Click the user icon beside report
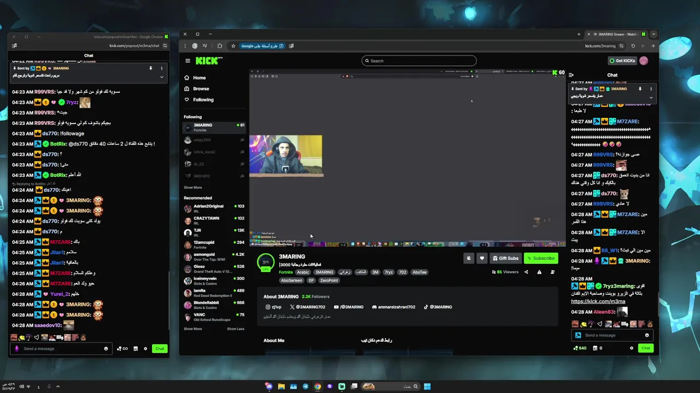Viewport: 700px width, 393px height. pos(552,272)
